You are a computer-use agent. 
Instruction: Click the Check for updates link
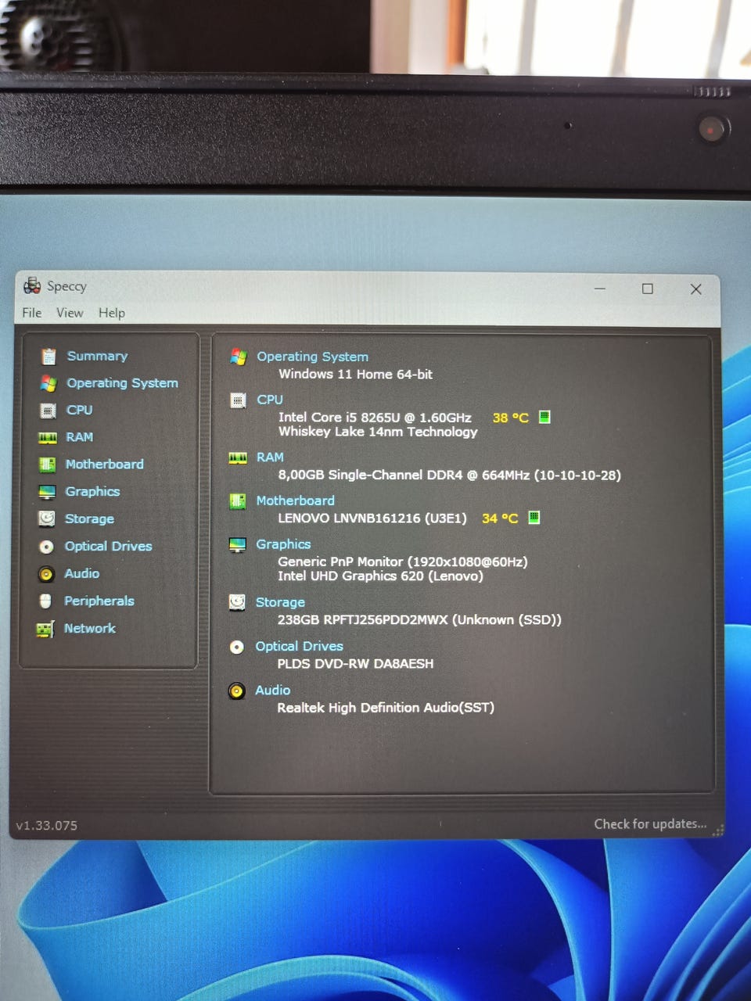(x=650, y=823)
